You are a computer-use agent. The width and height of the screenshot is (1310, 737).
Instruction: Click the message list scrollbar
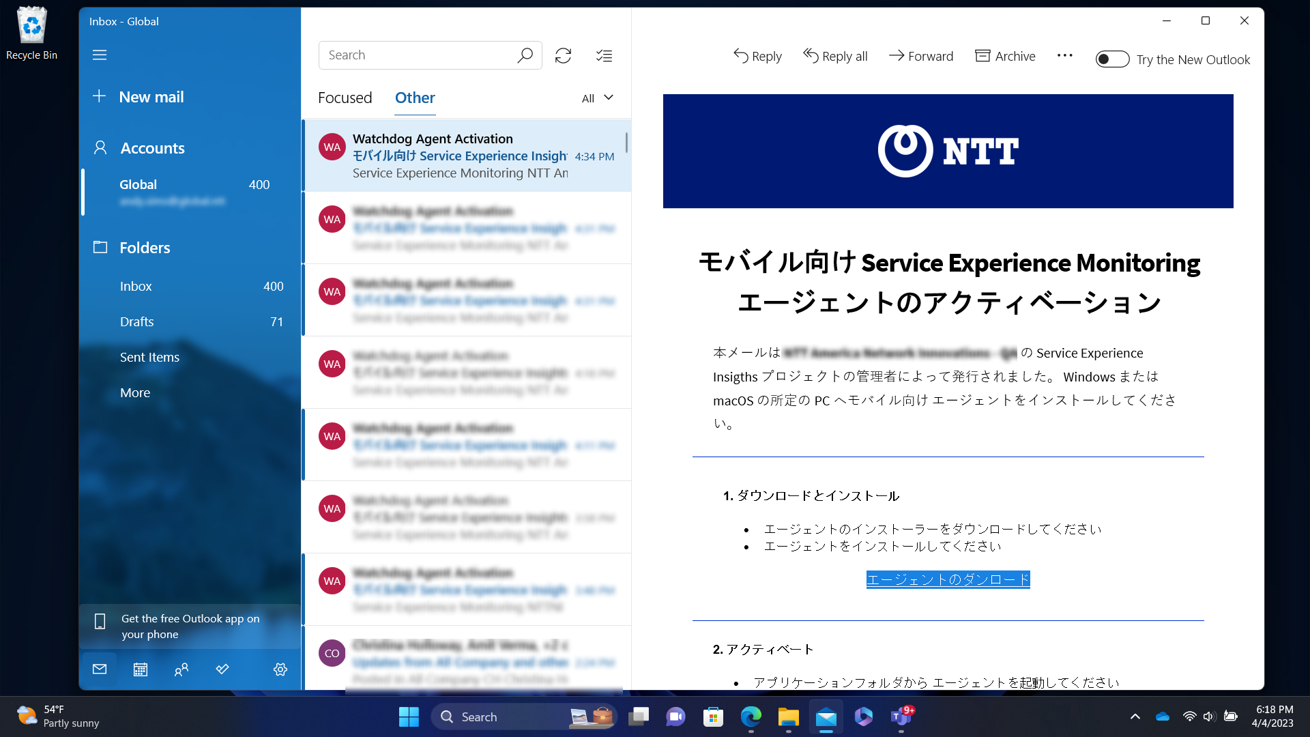(x=626, y=143)
